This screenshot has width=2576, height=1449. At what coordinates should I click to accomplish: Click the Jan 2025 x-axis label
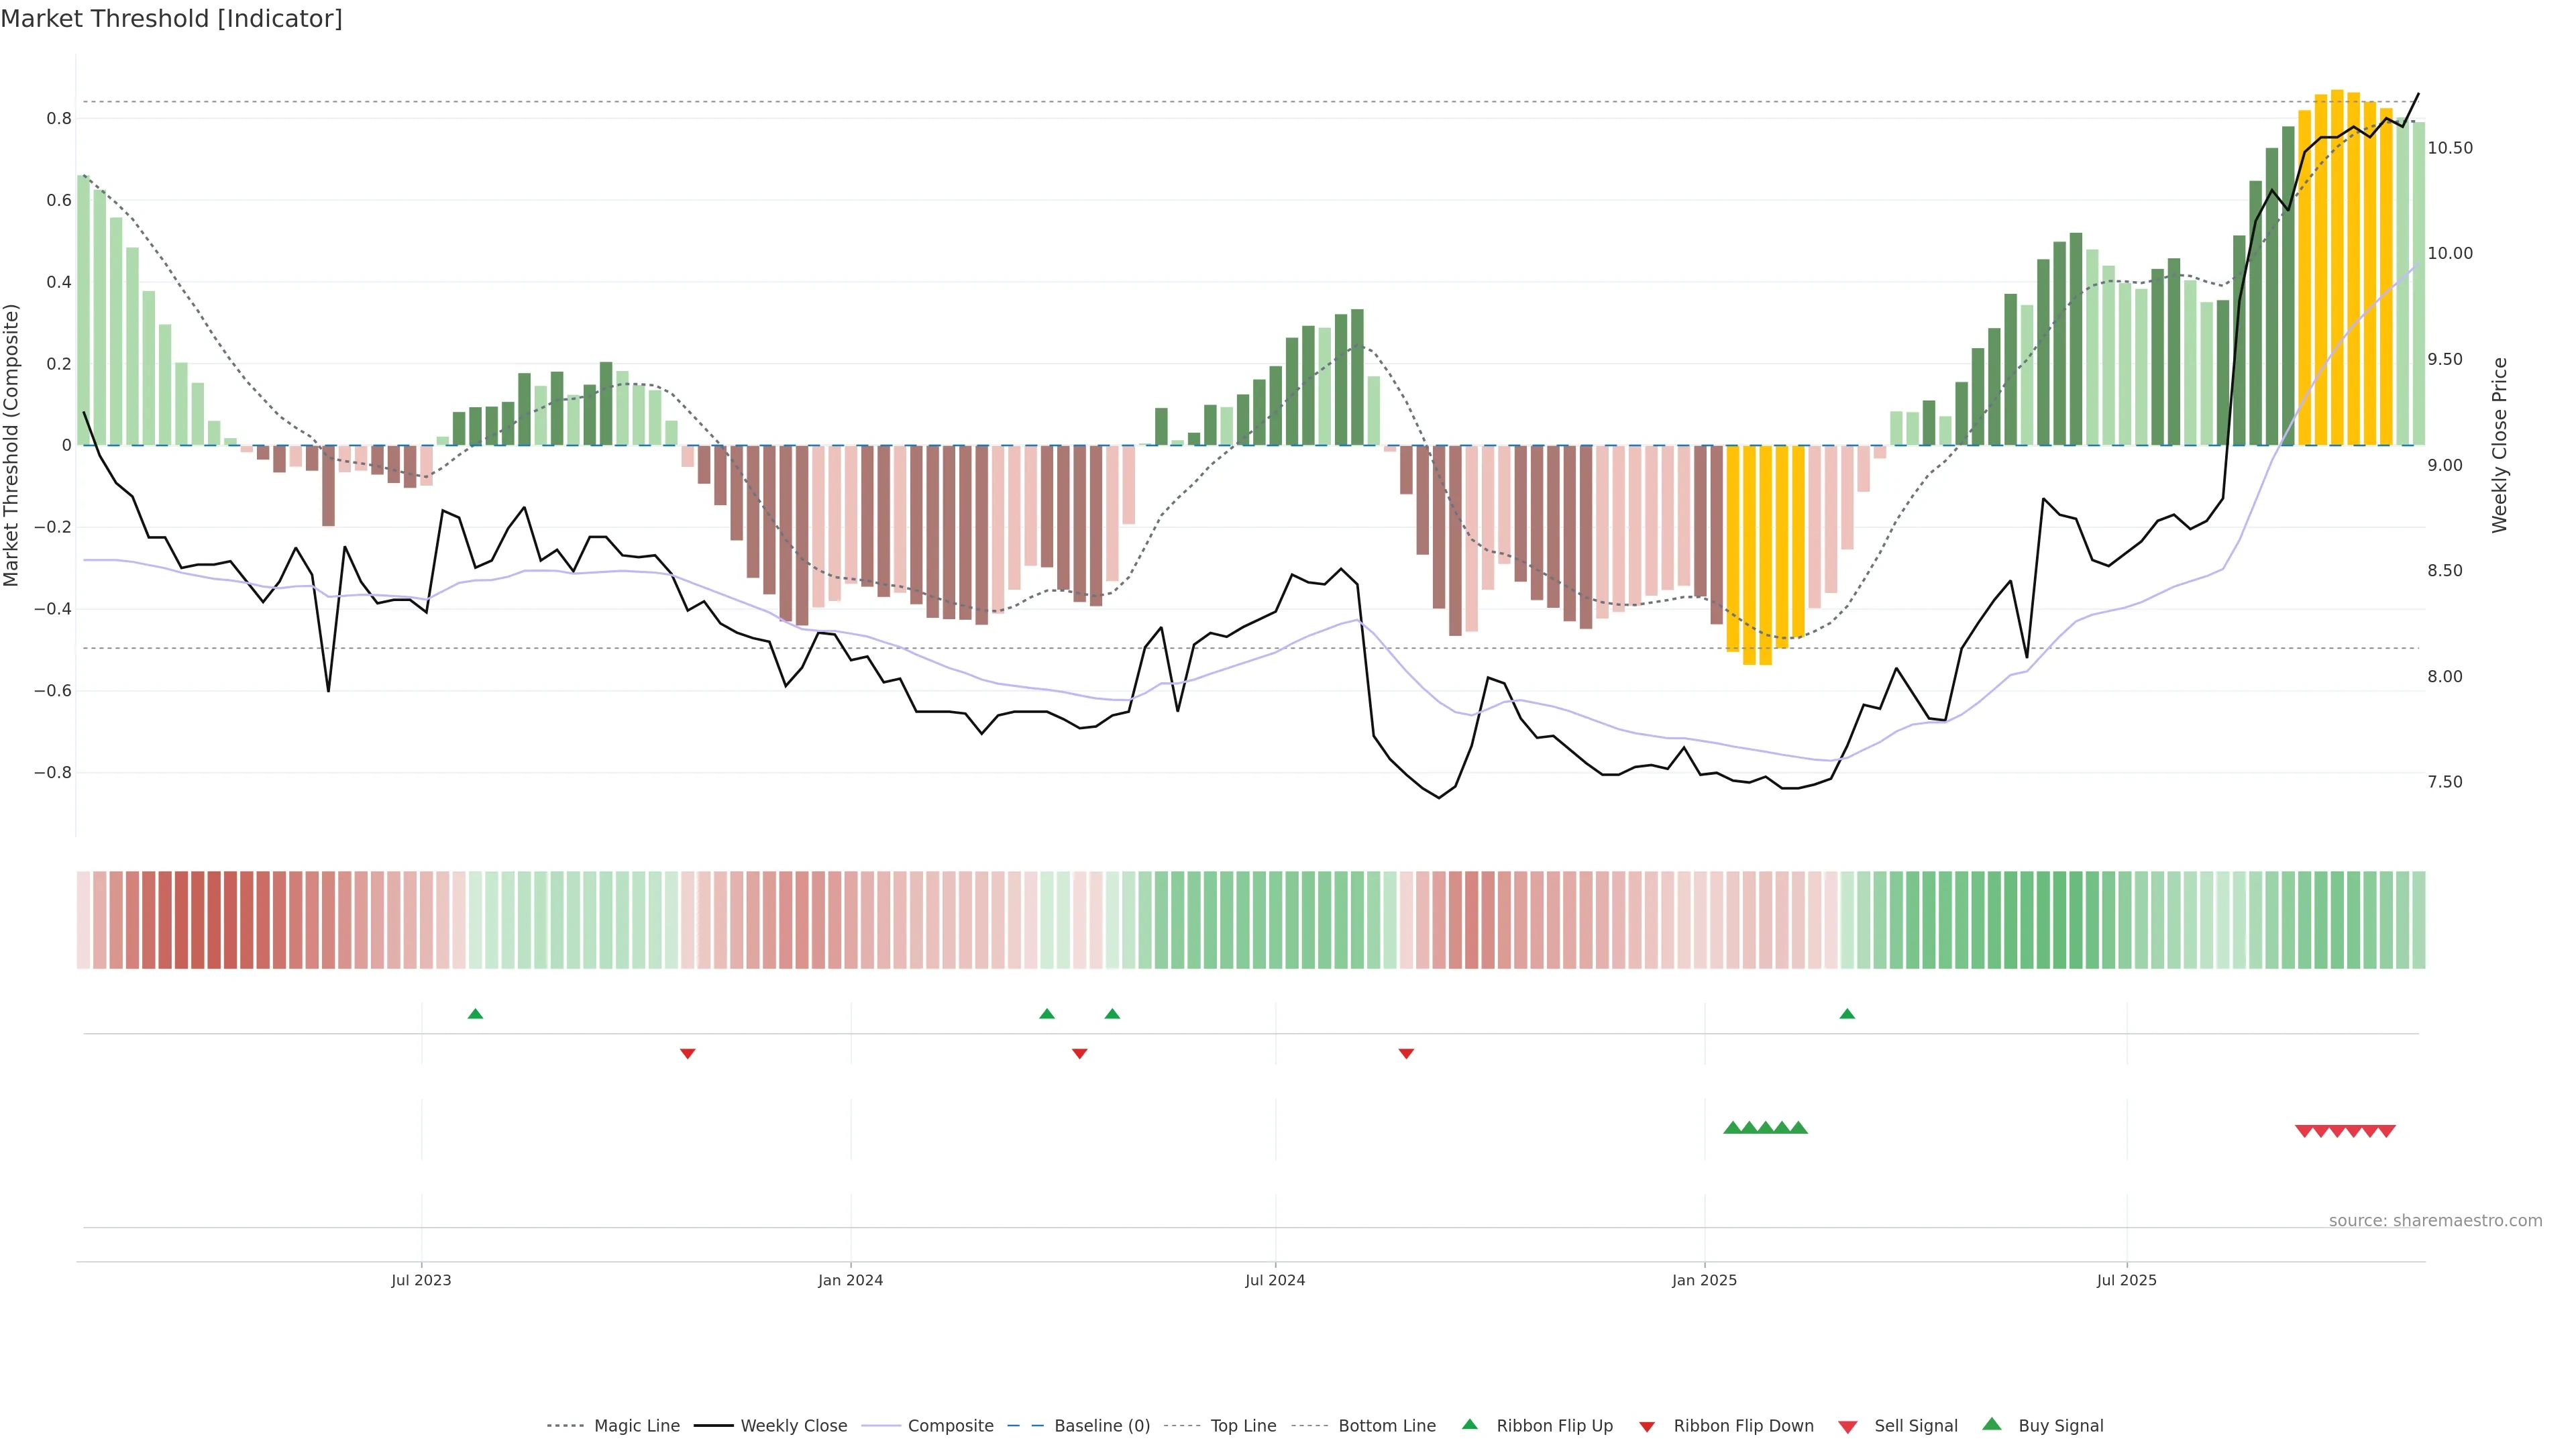(1704, 1280)
